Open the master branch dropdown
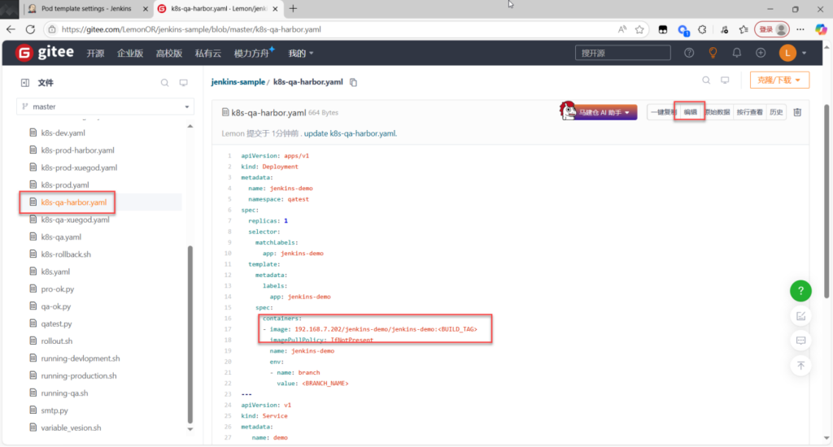This screenshot has height=447, width=833. (106, 106)
